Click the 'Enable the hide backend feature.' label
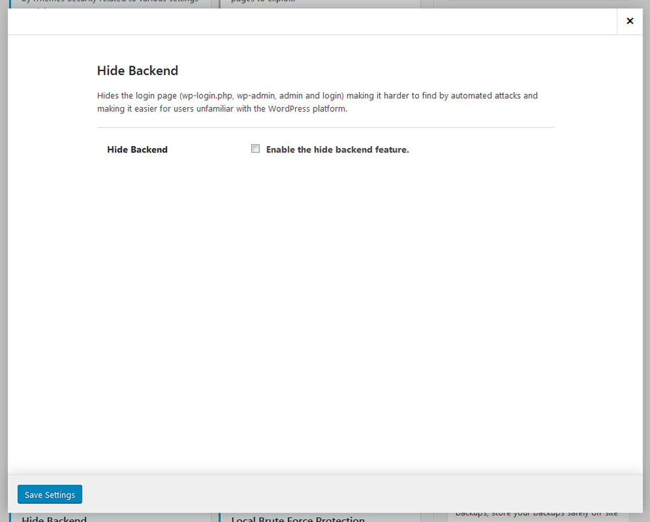This screenshot has height=522, width=650. 337,150
